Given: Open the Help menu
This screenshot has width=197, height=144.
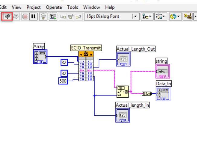Looking at the screenshot, I should click(x=110, y=7).
